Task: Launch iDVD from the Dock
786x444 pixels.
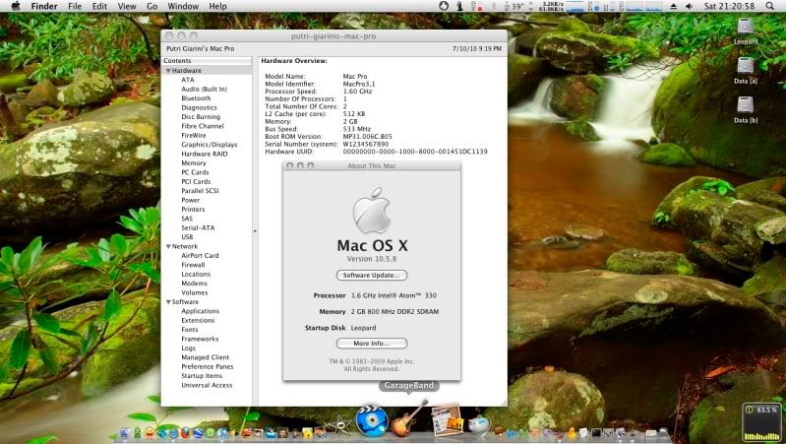Action: 372,420
